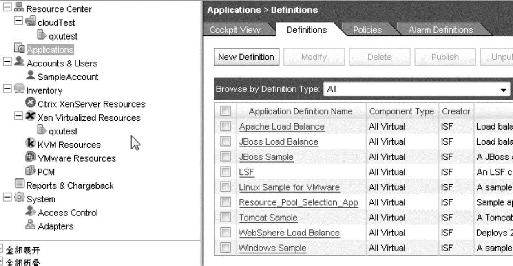513x266 pixels.
Task: Collapse the Xen Virtualized Resources node
Action: [18, 117]
